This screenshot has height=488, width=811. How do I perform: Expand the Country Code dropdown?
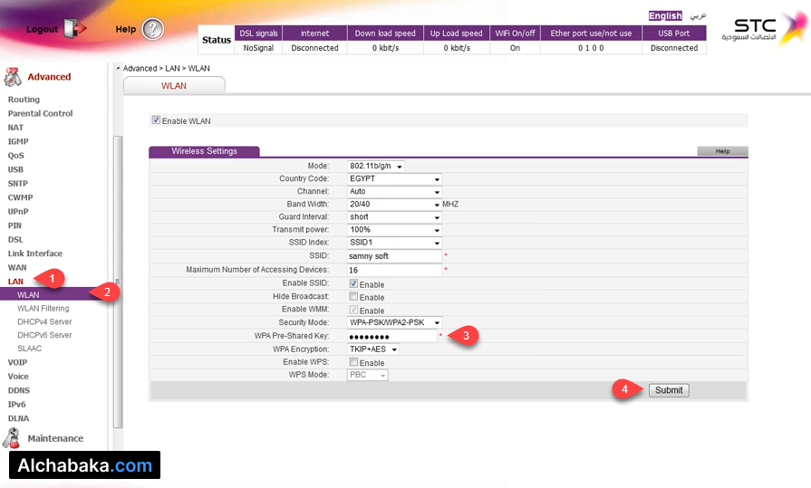pos(394,178)
